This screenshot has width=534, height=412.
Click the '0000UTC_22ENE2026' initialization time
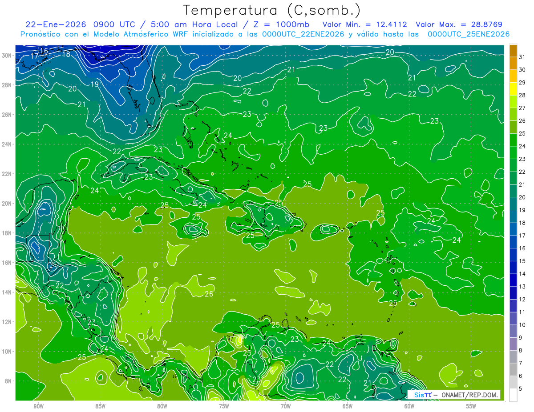pos(303,34)
